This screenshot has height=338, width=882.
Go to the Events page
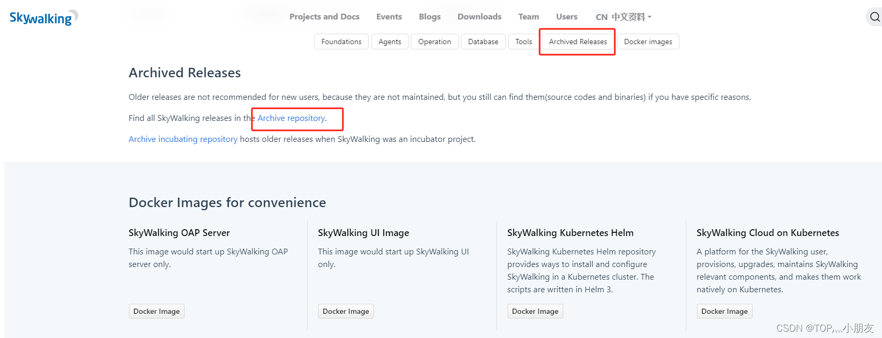click(389, 17)
